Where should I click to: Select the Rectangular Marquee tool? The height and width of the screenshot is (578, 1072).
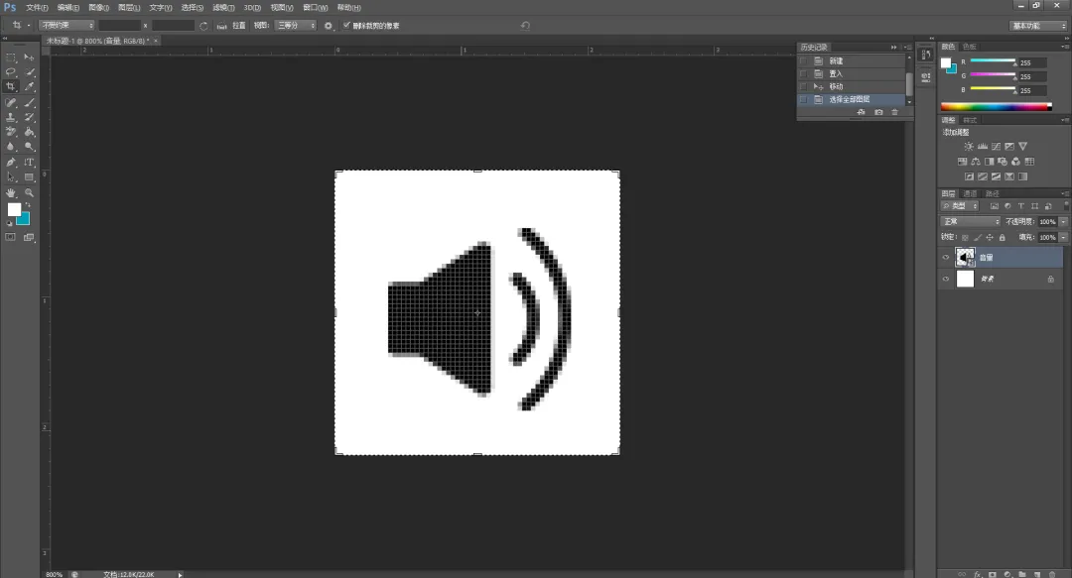[11, 58]
